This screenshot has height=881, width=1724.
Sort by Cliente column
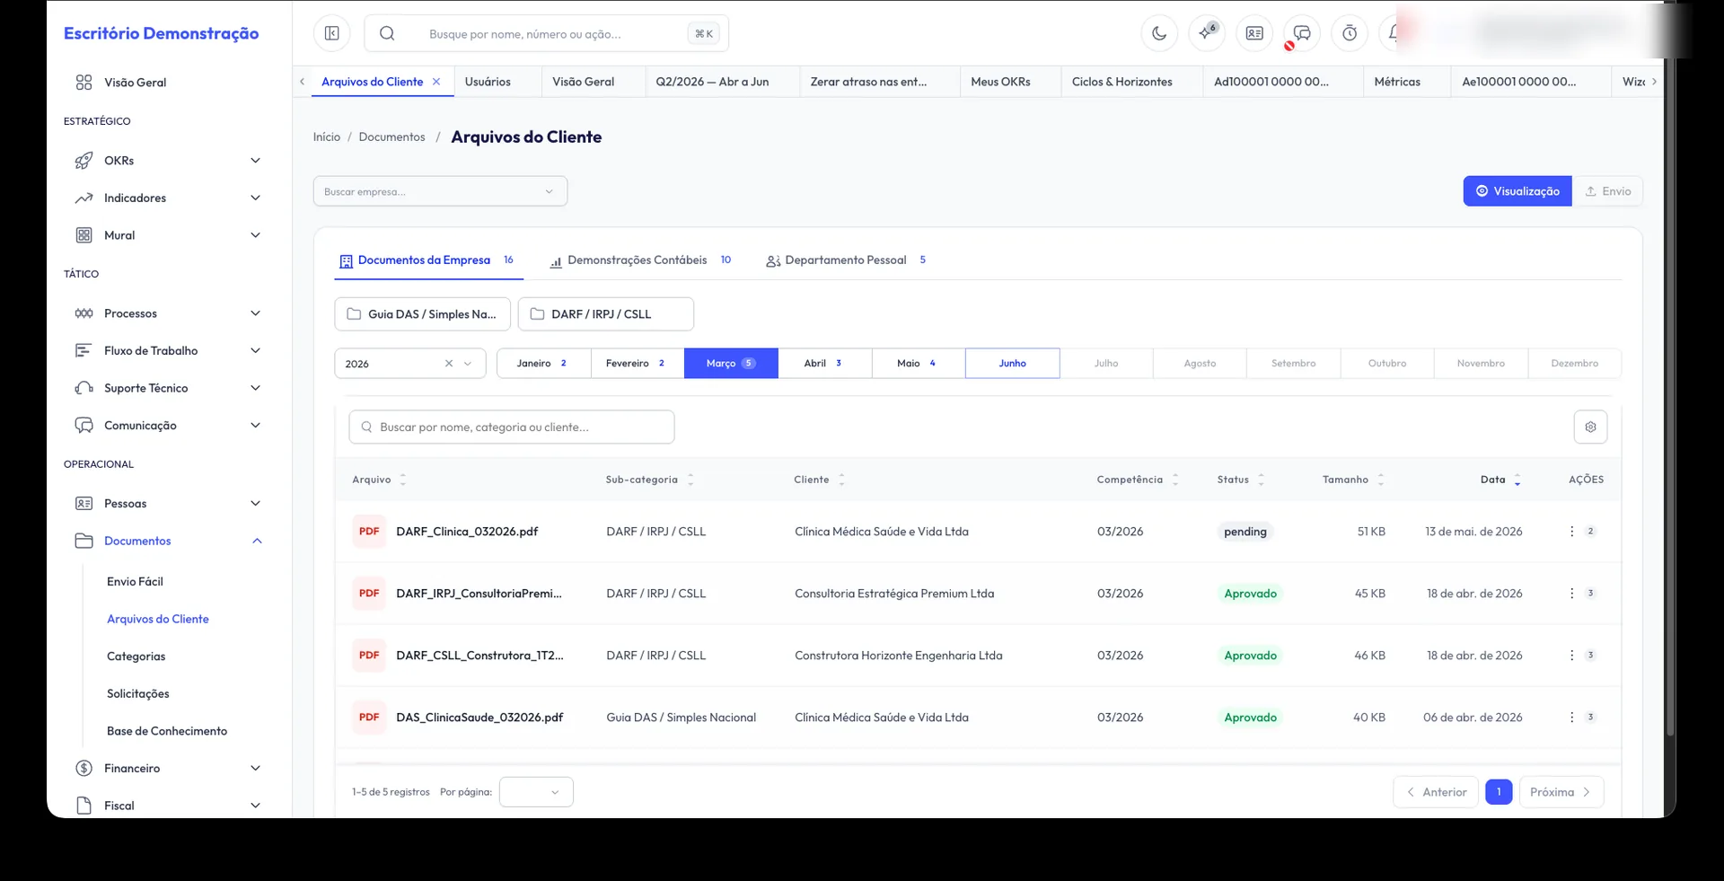(x=841, y=480)
